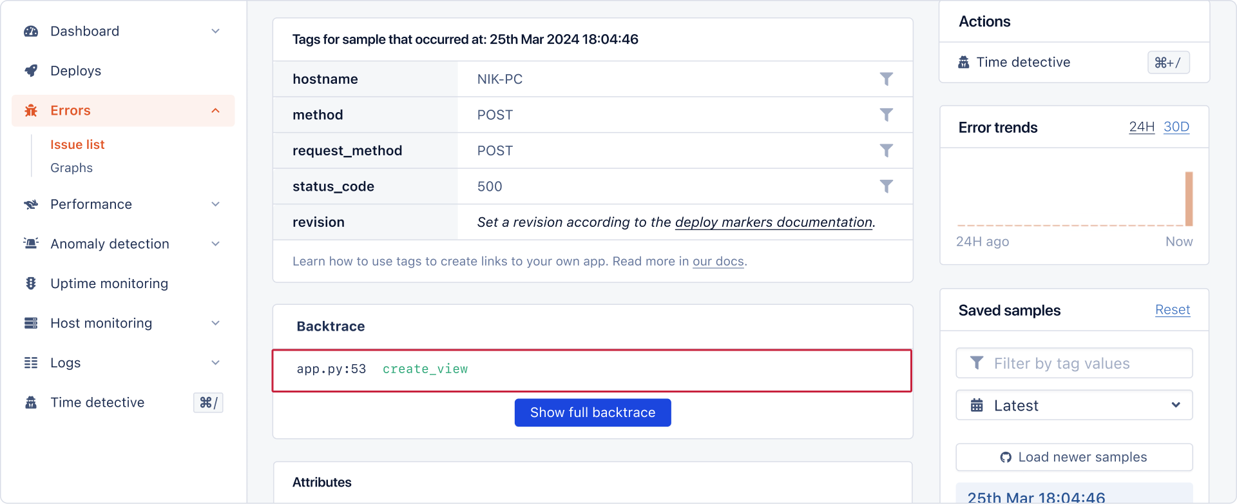Image resolution: width=1237 pixels, height=504 pixels.
Task: Filter by request_method tag funnel icon
Action: pyautogui.click(x=887, y=150)
